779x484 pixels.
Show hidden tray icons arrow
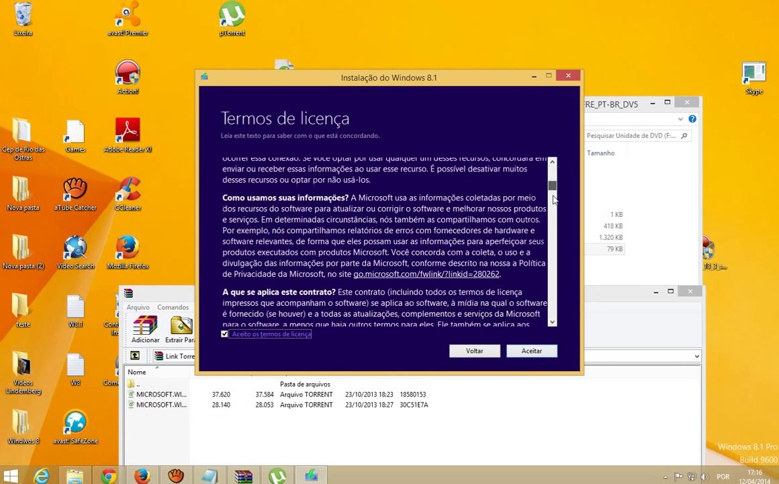(666, 477)
